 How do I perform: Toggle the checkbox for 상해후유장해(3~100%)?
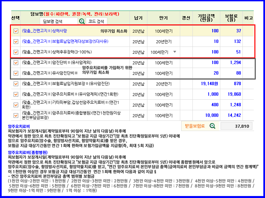(16, 52)
